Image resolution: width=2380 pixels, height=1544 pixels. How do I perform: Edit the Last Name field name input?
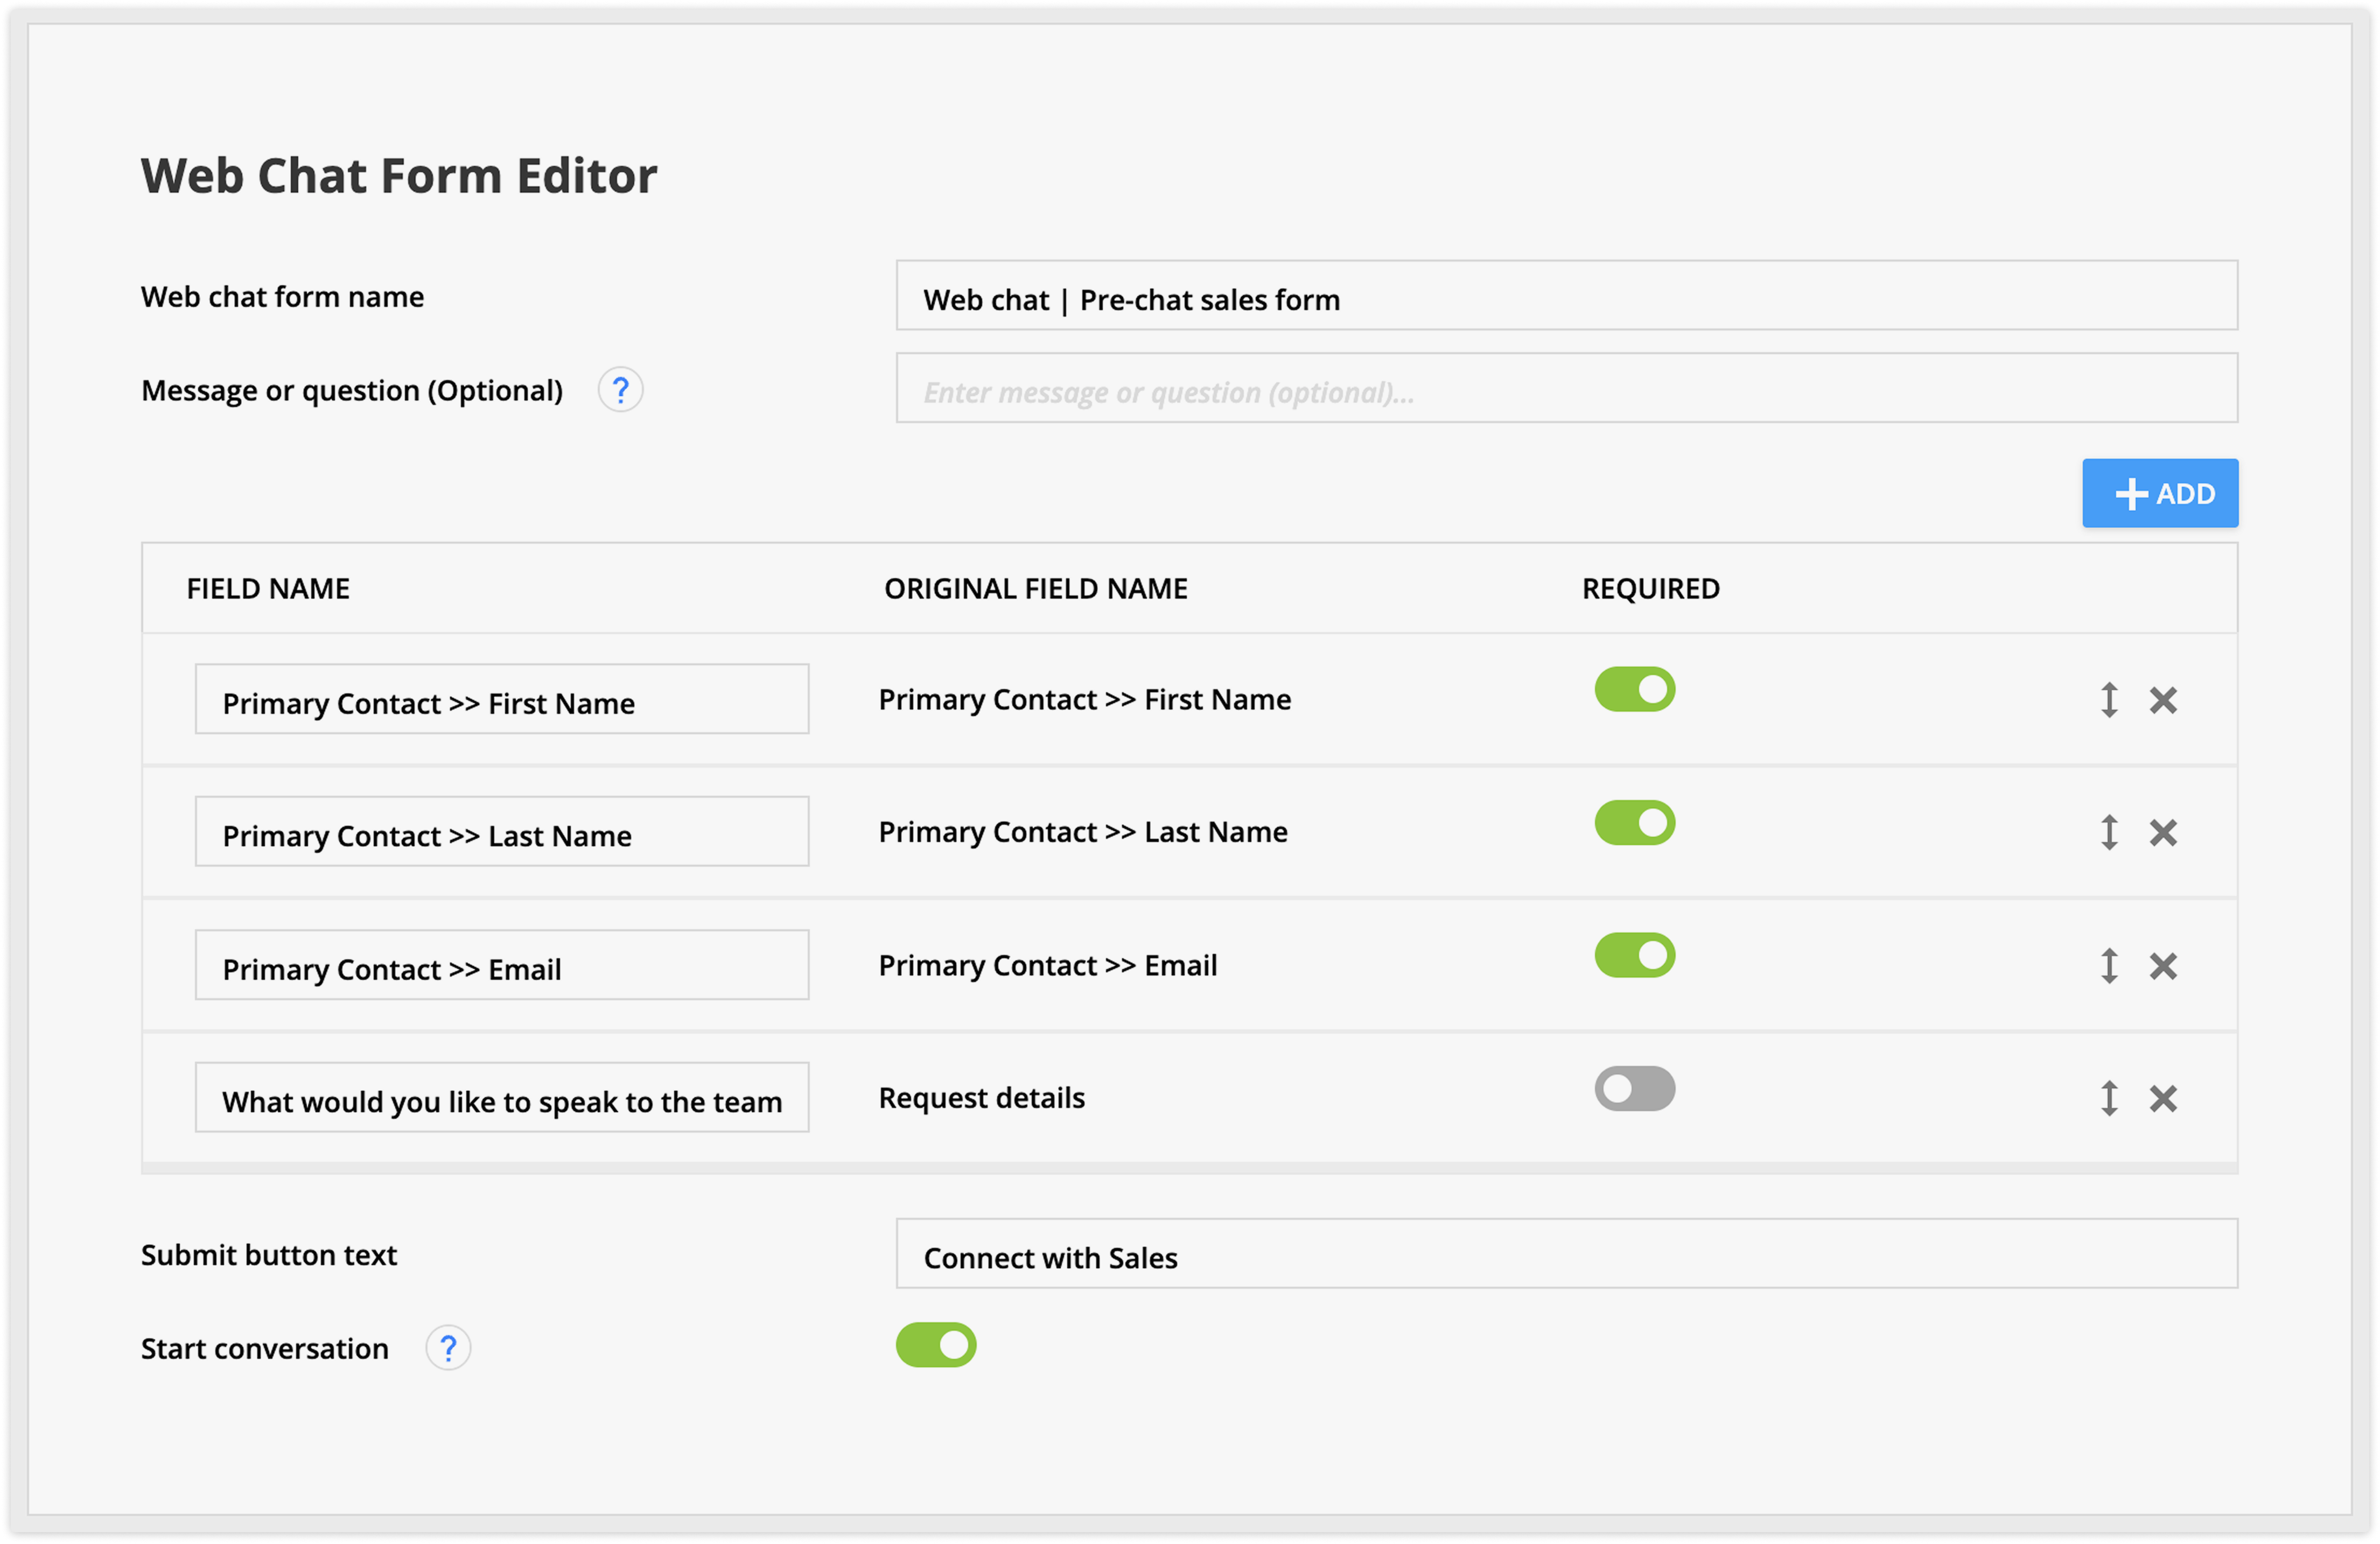502,832
